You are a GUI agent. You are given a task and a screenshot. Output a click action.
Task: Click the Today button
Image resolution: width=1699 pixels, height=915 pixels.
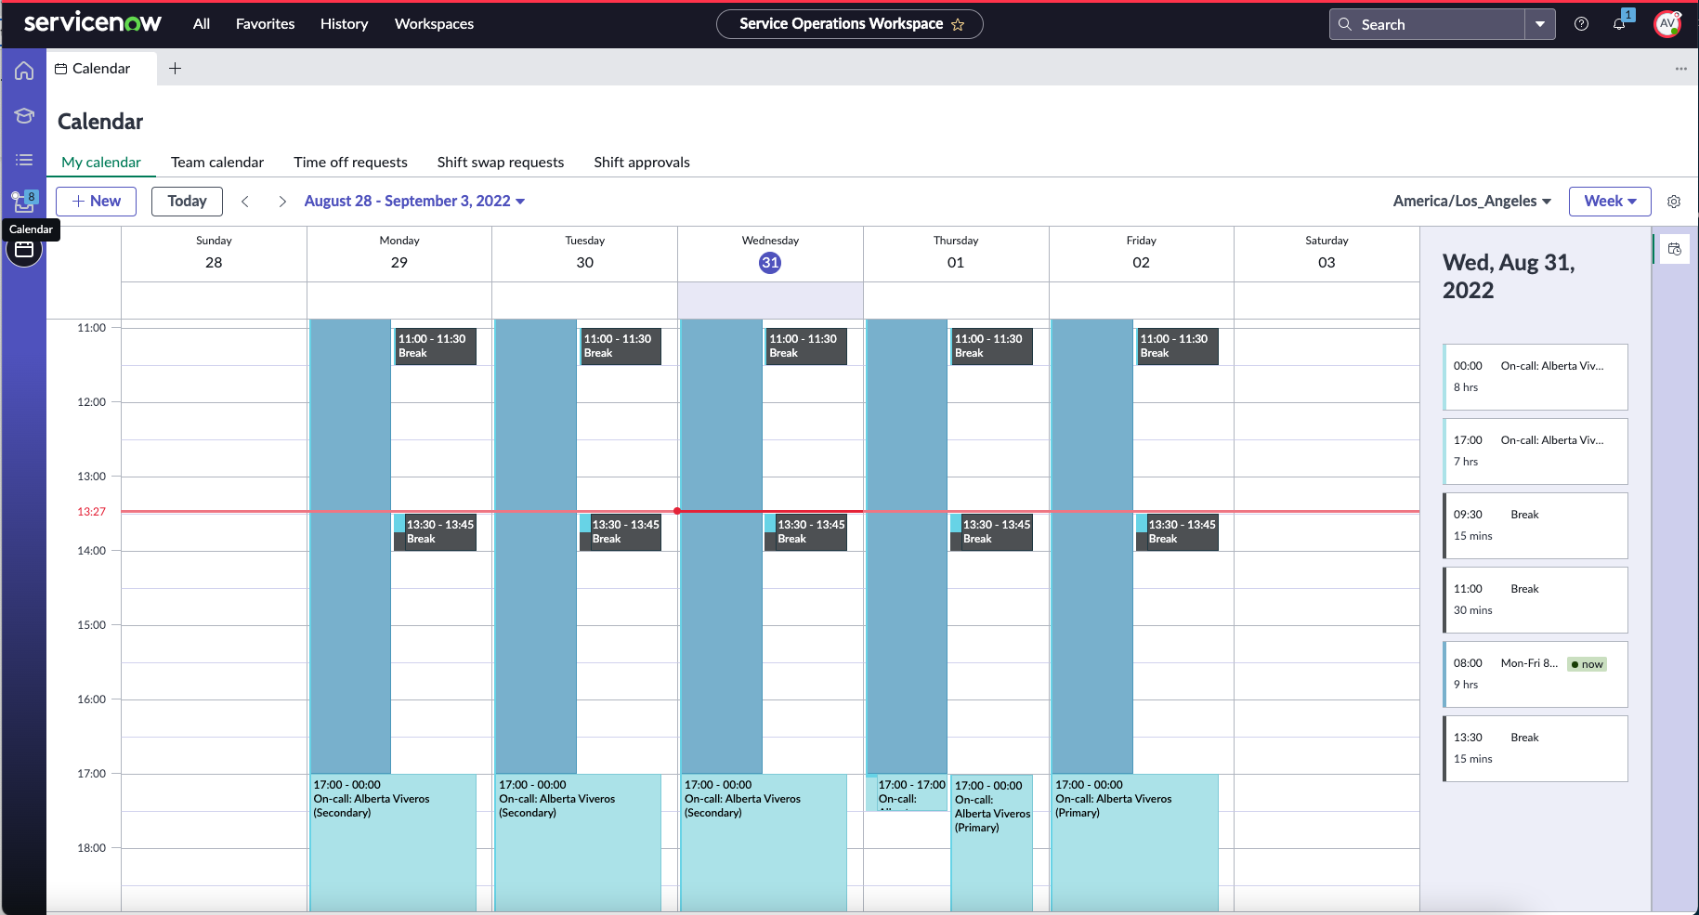point(186,201)
